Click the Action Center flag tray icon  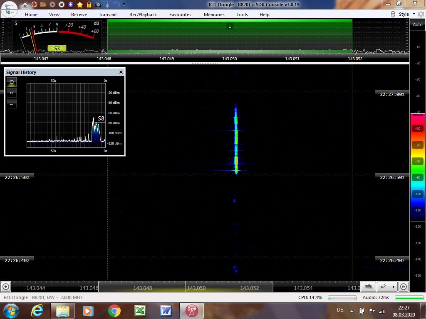372,311
